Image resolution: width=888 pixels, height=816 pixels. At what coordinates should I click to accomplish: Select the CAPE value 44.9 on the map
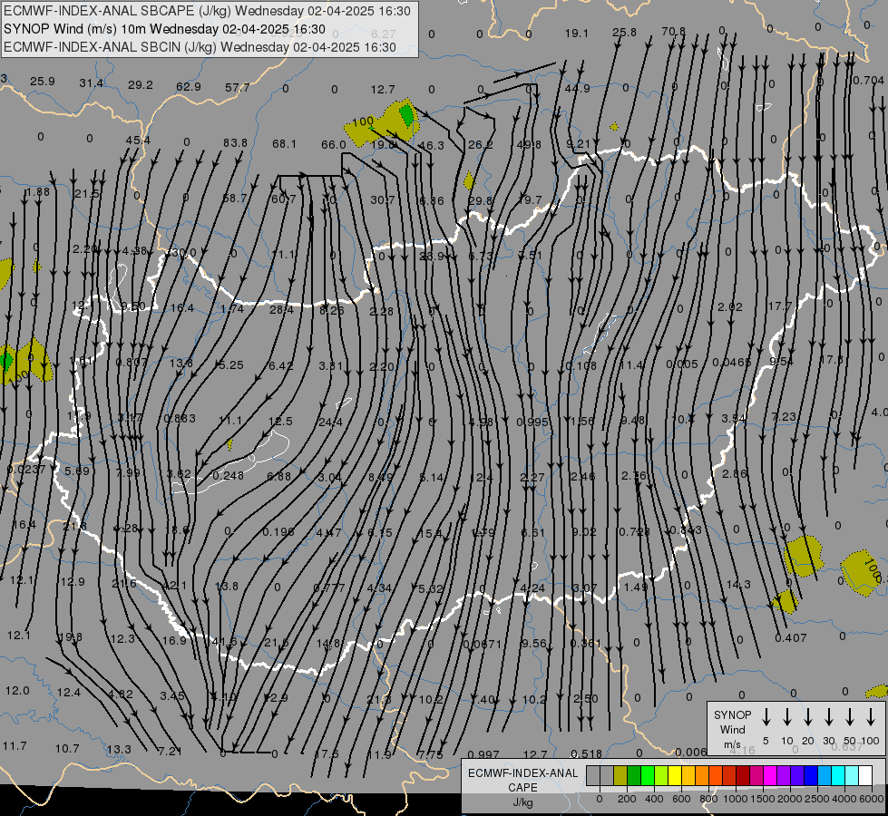(x=577, y=88)
